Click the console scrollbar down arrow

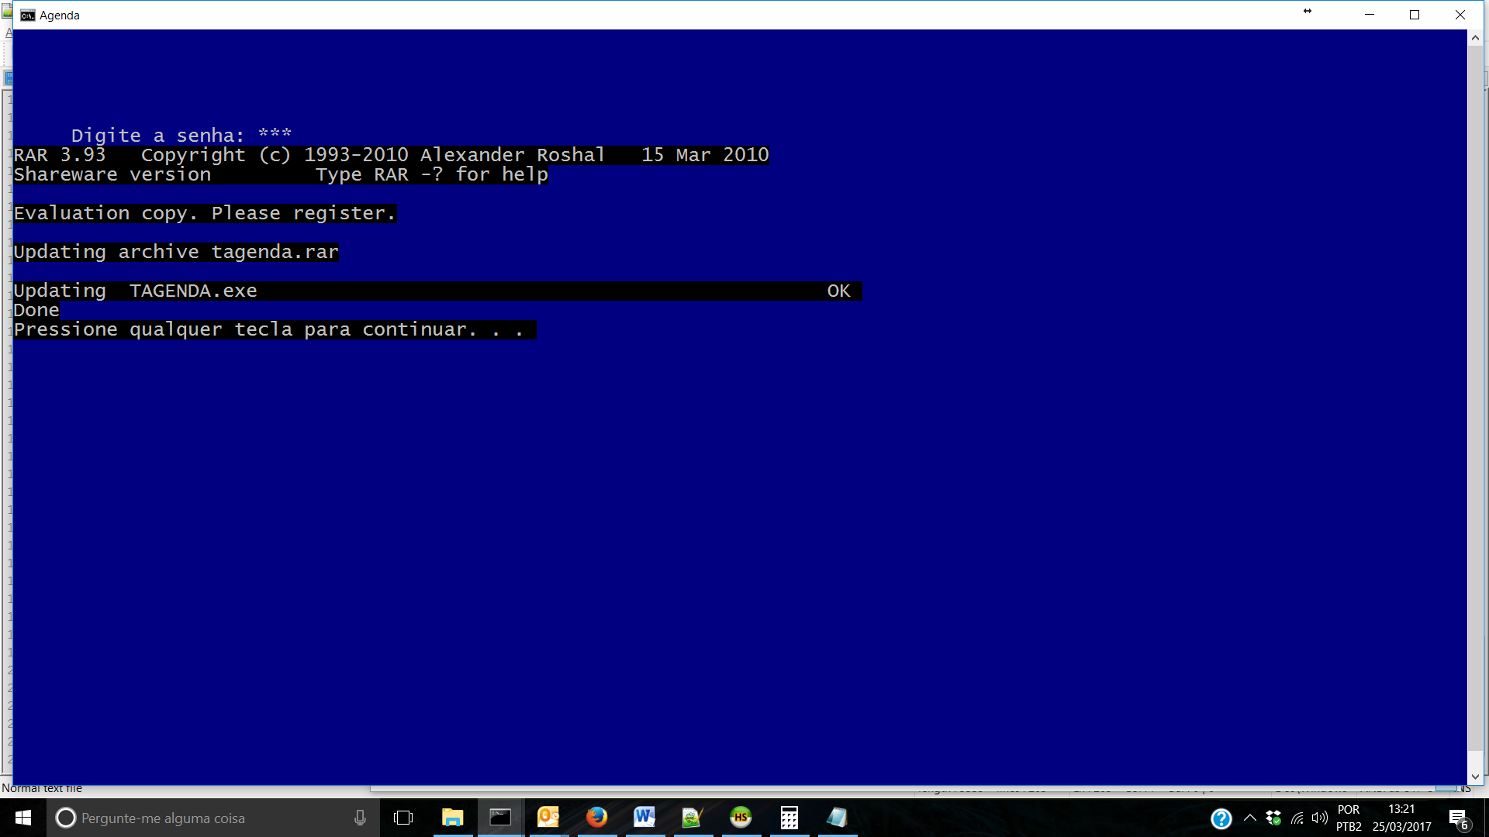click(1475, 777)
